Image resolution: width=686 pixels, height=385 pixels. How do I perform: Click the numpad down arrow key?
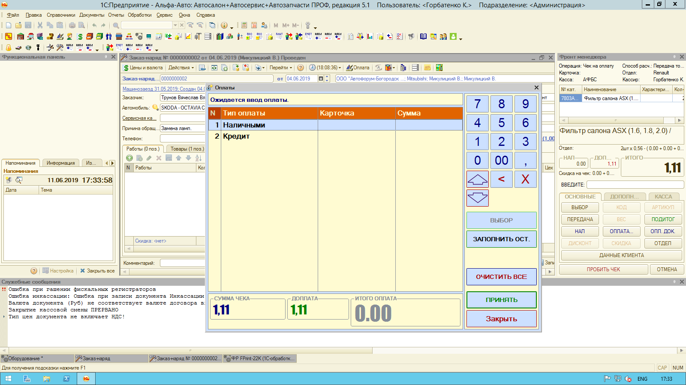pyautogui.click(x=478, y=198)
